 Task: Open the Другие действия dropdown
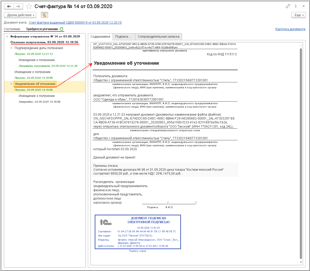(x=20, y=15)
